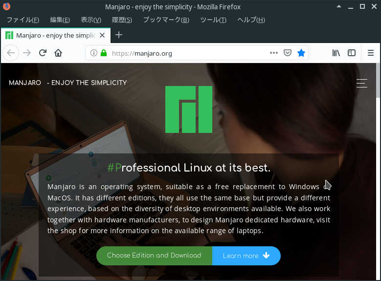
Task: Open Firefox hamburger application menu
Action: click(x=371, y=53)
